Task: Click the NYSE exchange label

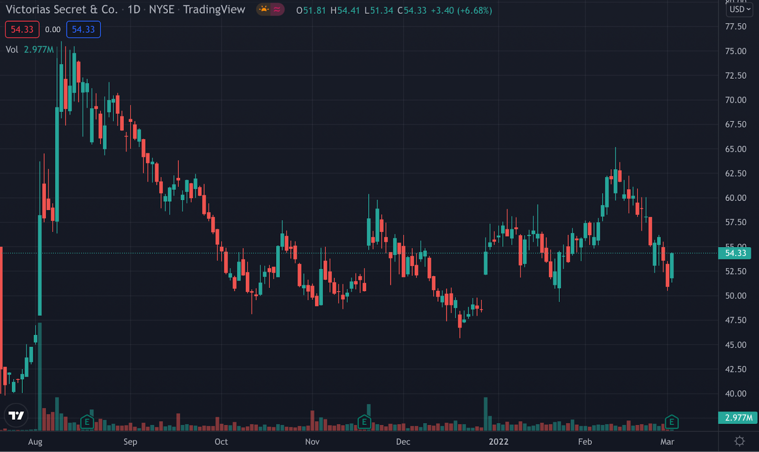Action: 162,9
